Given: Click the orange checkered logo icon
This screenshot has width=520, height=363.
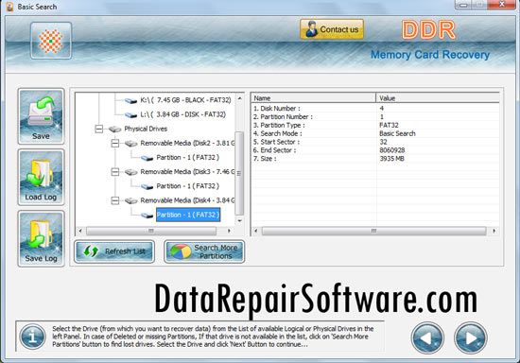Looking at the screenshot, I should tap(51, 41).
